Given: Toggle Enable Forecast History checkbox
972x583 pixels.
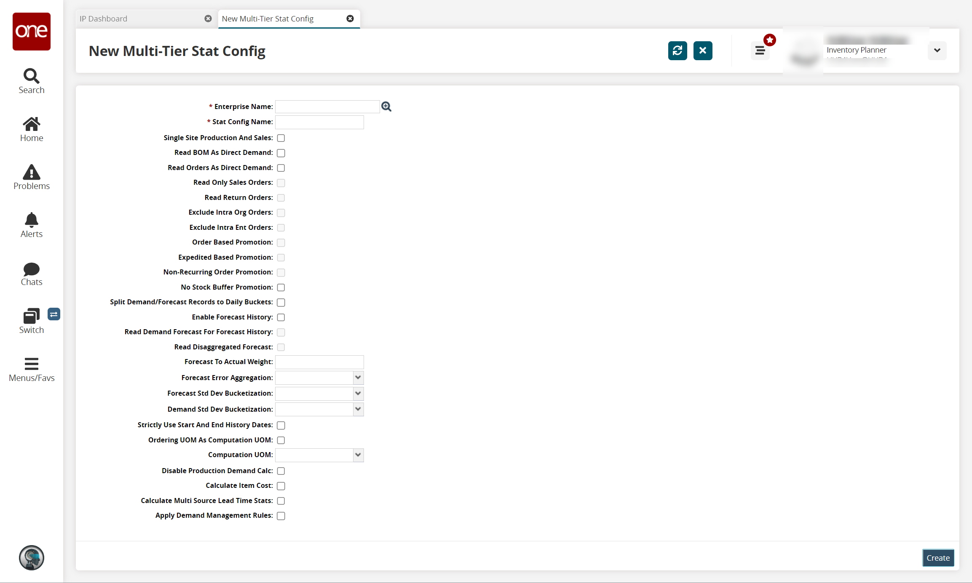Looking at the screenshot, I should tap(281, 317).
